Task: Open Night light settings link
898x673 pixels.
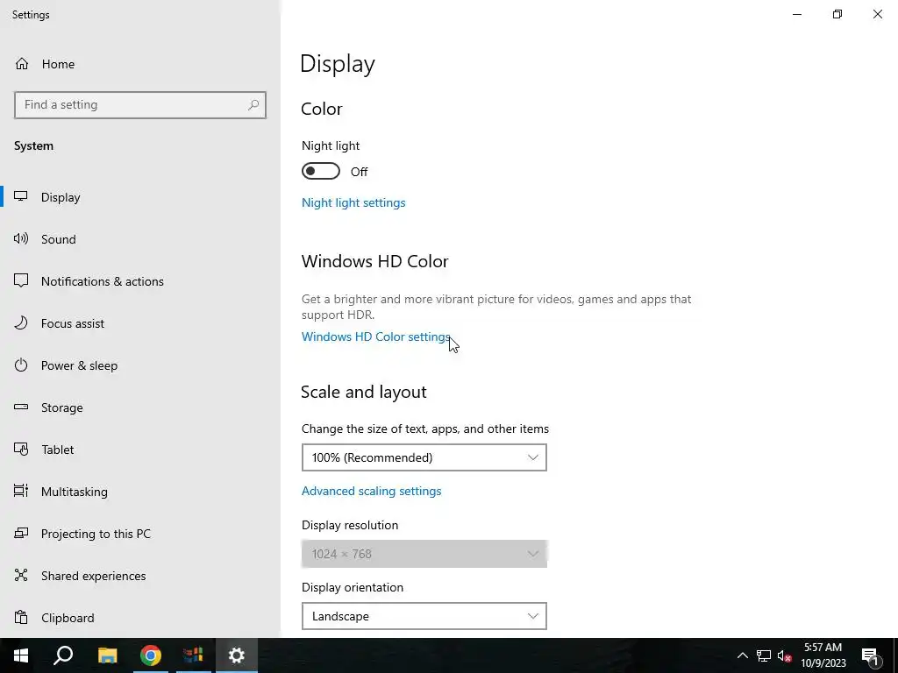Action: (x=353, y=202)
